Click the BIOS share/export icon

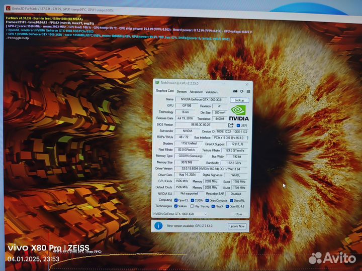[230, 125]
